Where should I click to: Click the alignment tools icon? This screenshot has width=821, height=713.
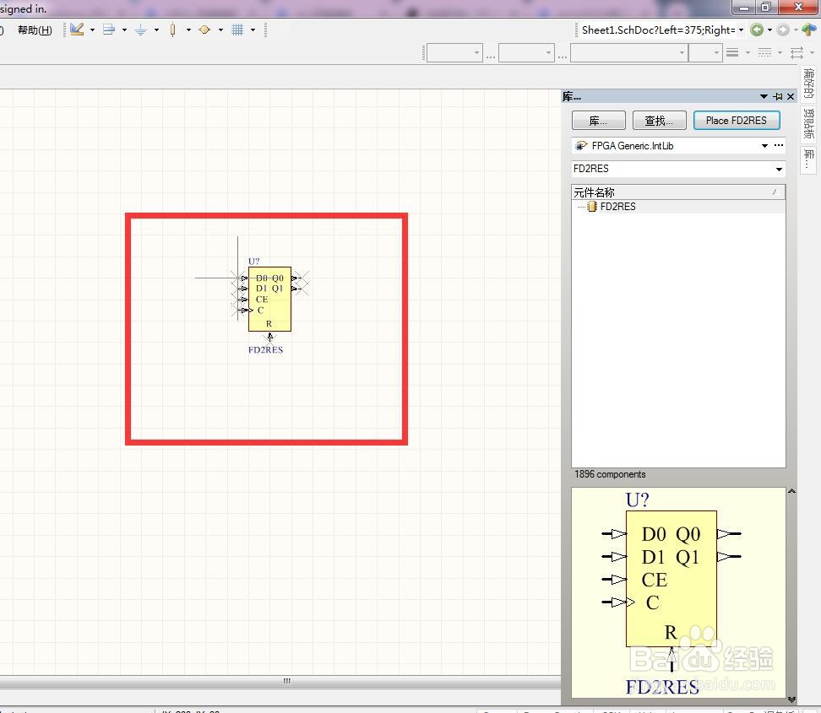click(x=109, y=30)
